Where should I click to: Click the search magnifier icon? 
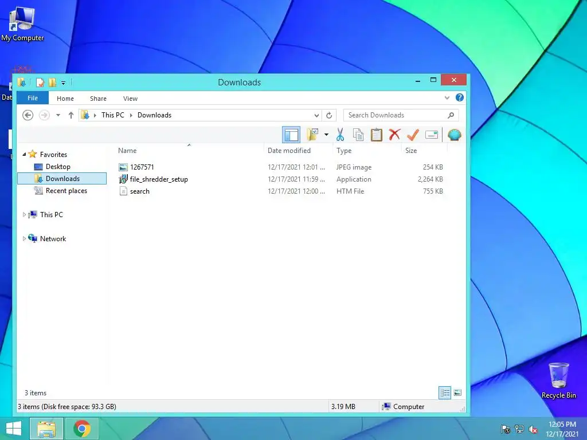451,115
